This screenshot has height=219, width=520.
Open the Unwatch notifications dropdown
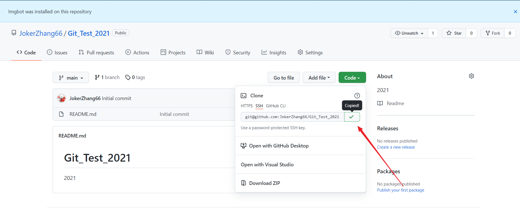pos(409,33)
